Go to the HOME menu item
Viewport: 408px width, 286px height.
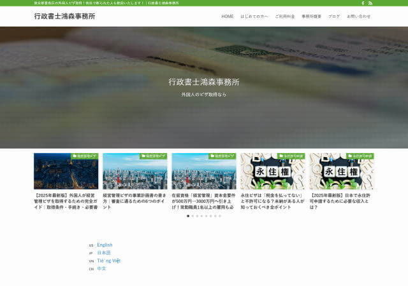click(228, 17)
